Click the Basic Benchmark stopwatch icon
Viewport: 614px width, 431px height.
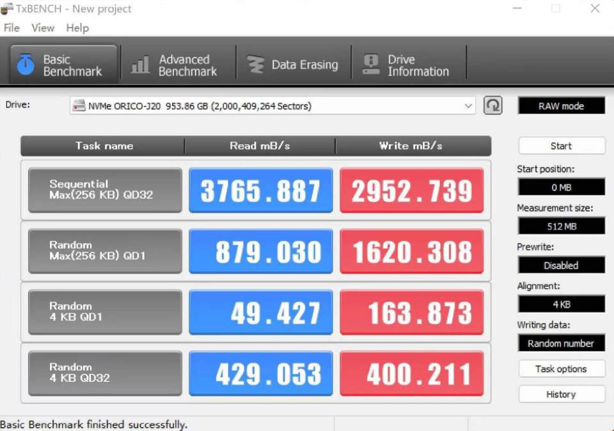click(26, 65)
